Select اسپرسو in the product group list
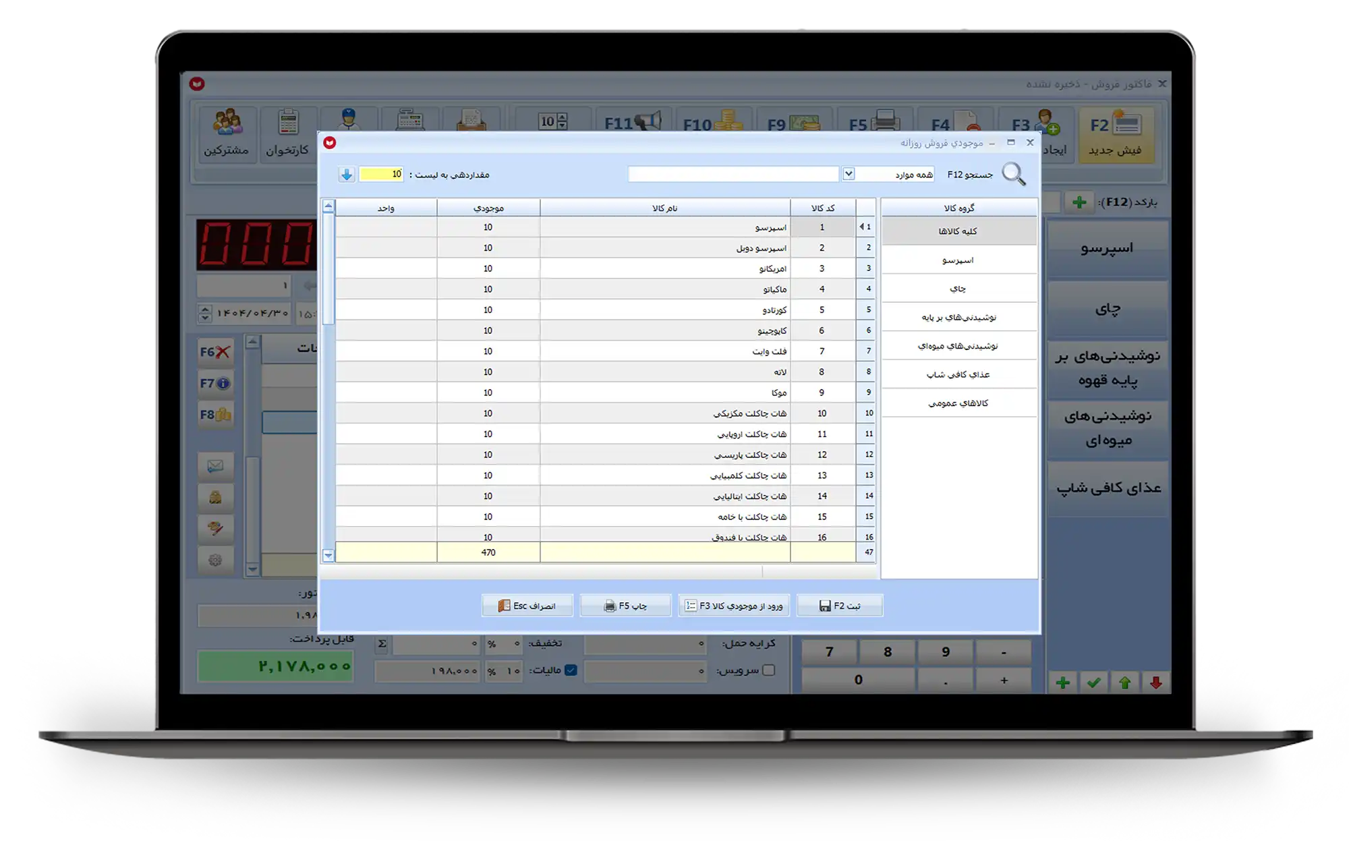Image resolution: width=1349 pixels, height=841 pixels. pos(958,260)
